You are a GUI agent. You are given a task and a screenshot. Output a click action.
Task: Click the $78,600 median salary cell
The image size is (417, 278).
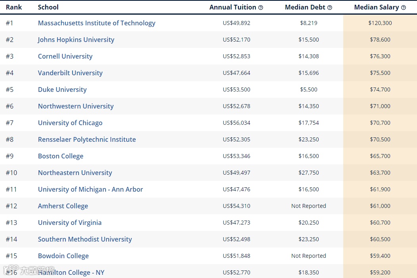[x=380, y=40]
